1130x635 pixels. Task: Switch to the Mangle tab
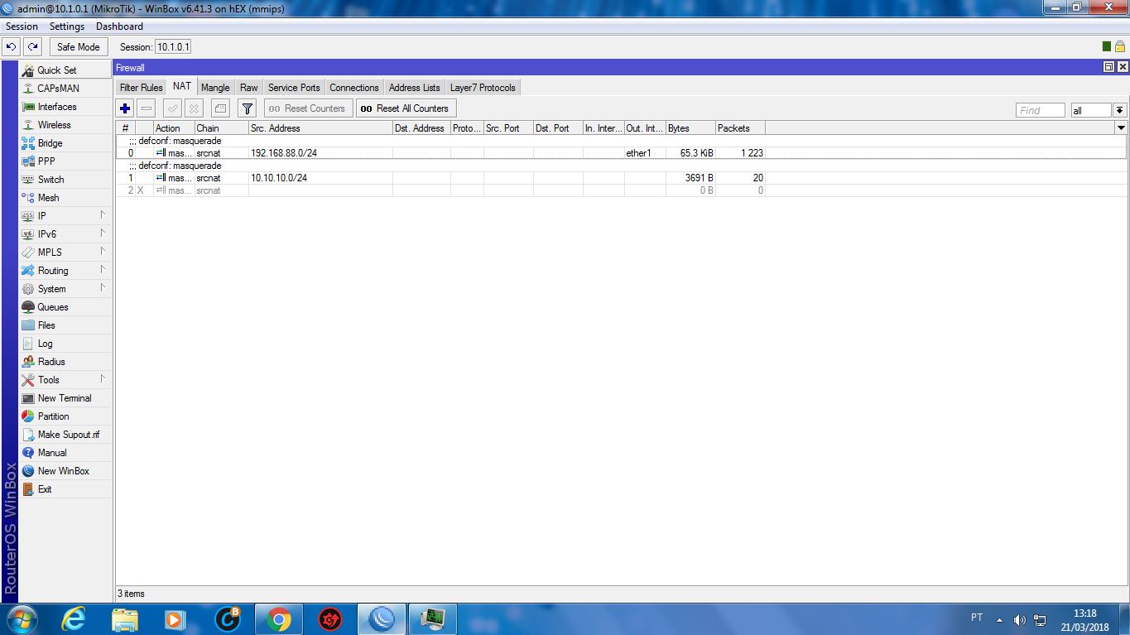pos(215,88)
